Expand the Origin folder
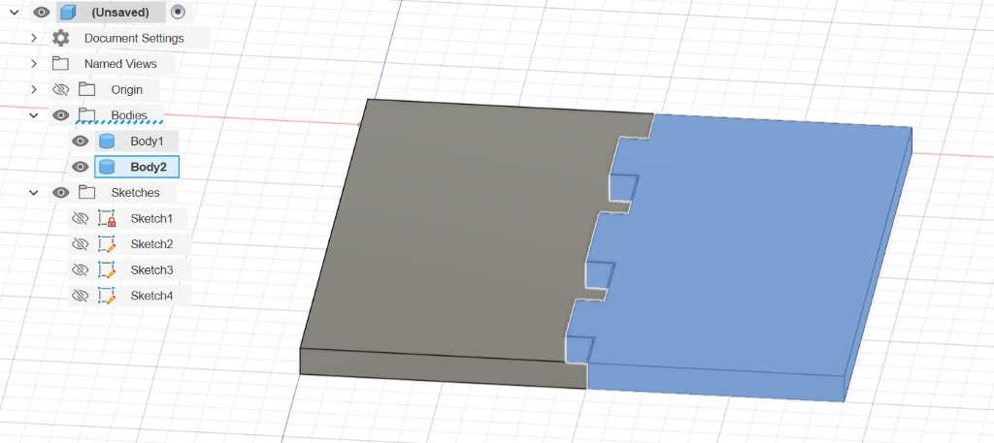 click(x=34, y=89)
